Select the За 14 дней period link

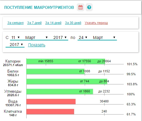(x=53, y=23)
